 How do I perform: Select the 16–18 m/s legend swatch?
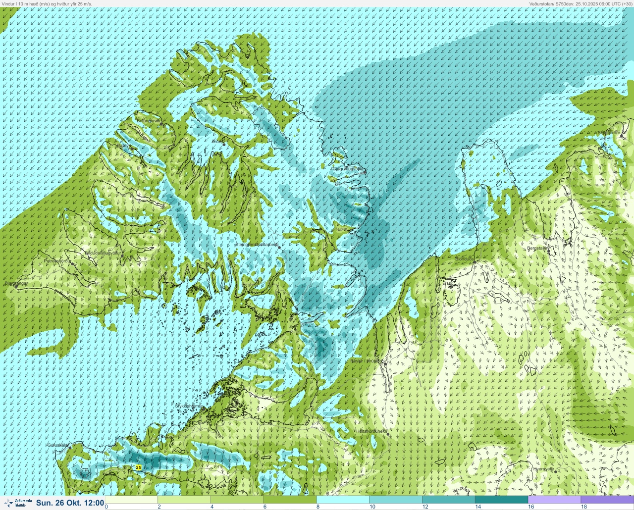click(554, 500)
